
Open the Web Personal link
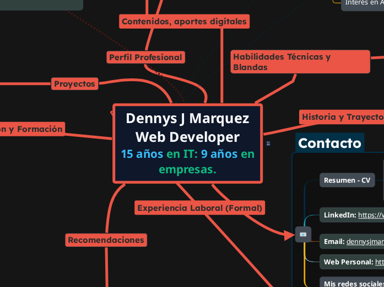(379, 262)
